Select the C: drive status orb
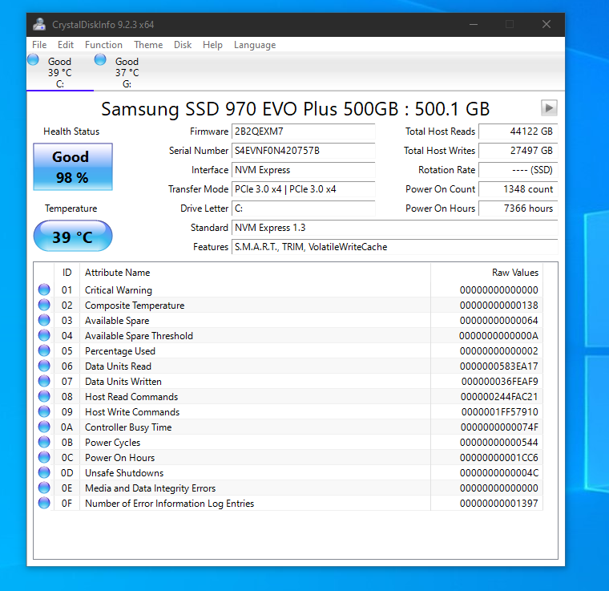Screen dimensions: 609x591 34,59
